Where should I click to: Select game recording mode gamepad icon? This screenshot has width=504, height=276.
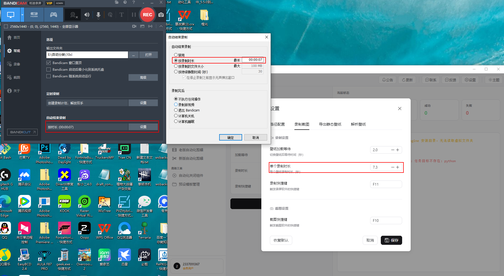pos(54,15)
